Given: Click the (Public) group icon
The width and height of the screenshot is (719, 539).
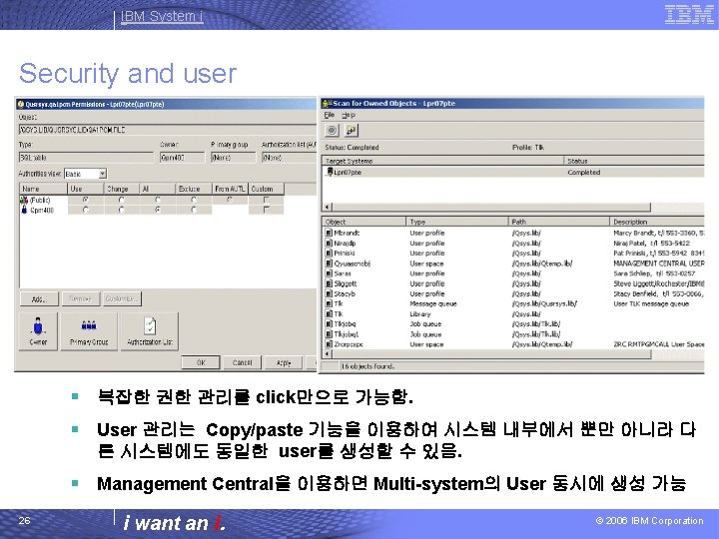Looking at the screenshot, I should tap(24, 200).
